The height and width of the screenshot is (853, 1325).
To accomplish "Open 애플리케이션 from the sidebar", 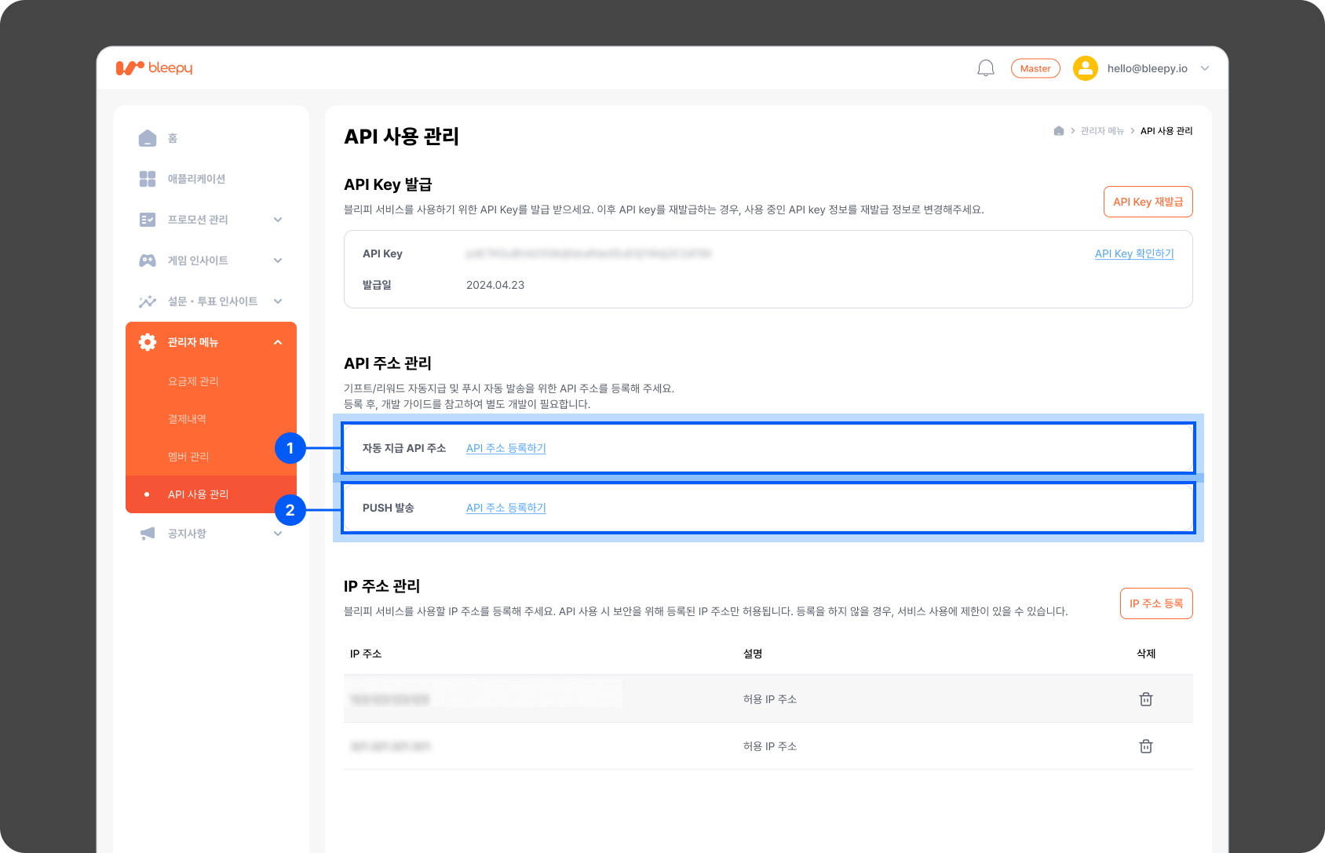I will [x=196, y=179].
